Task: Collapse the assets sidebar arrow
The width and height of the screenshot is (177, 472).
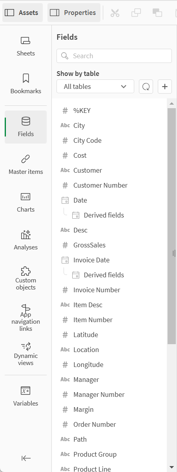Action: (26, 458)
